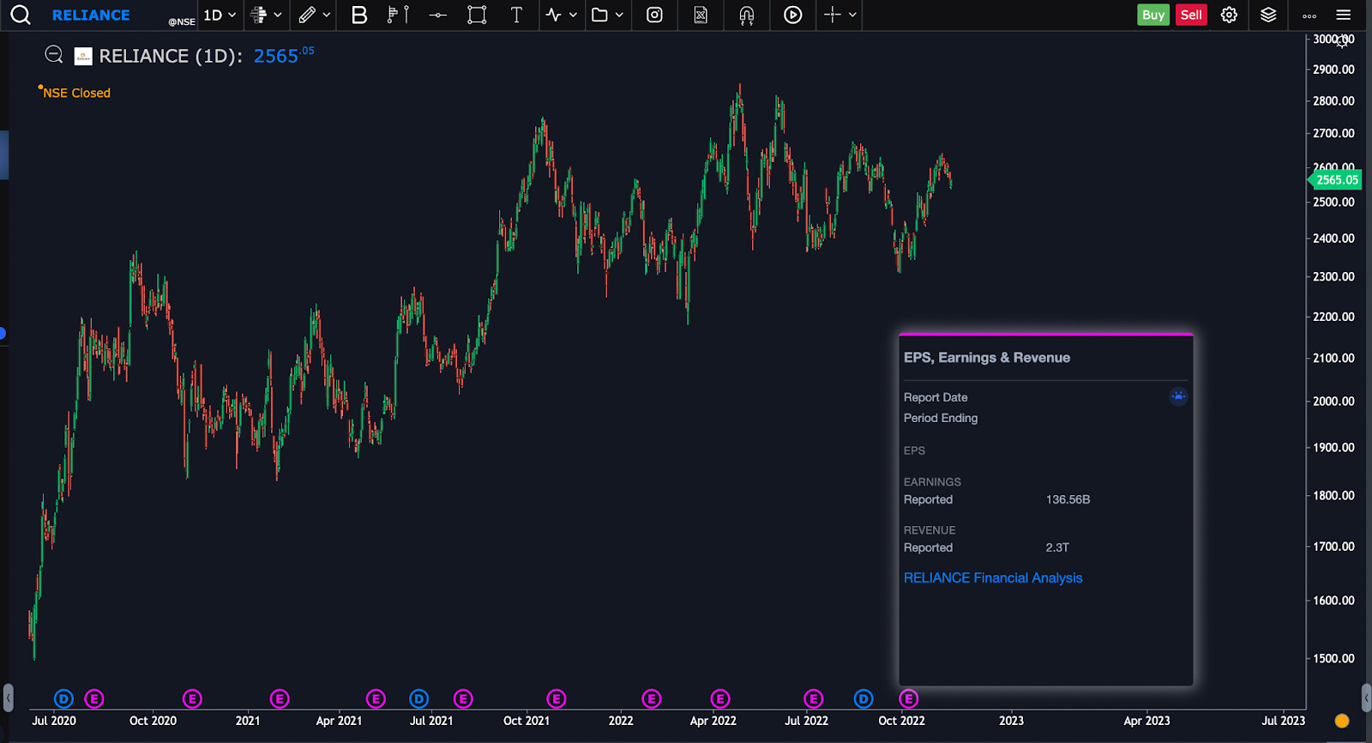The height and width of the screenshot is (743, 1372).
Task: Click the EPS, Earnings & Revenue heading
Action: (987, 358)
